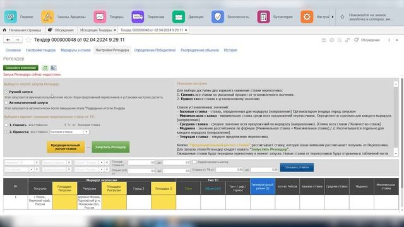
Task: Open the Объект Разгрузки filter dropdown arrow
Action: 101,170
